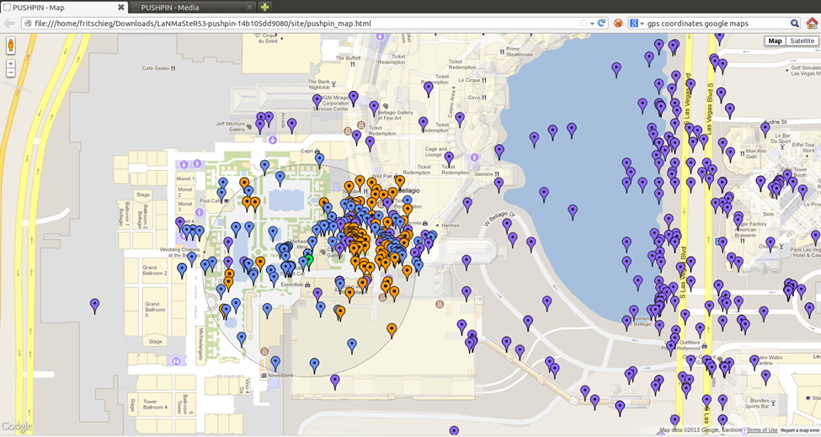Close the PUSHPIN - Map tab
This screenshot has height=437, width=821.
tap(121, 8)
